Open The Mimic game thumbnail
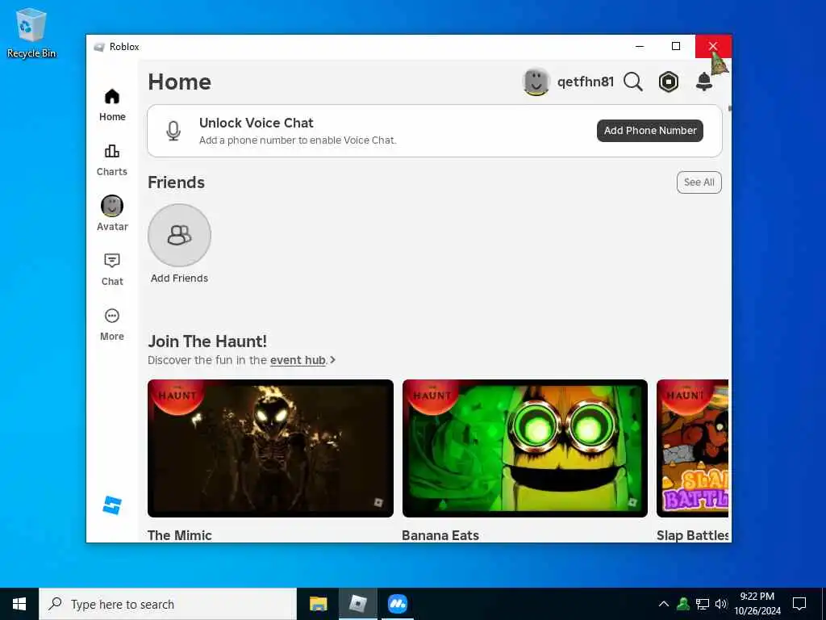826x620 pixels. click(270, 448)
